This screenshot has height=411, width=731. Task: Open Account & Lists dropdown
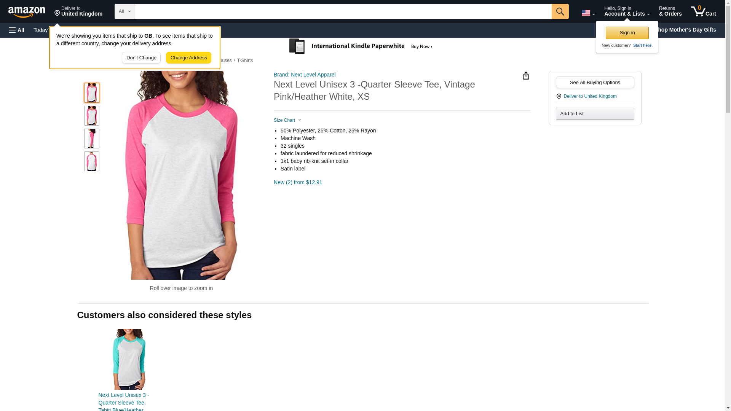[627, 11]
